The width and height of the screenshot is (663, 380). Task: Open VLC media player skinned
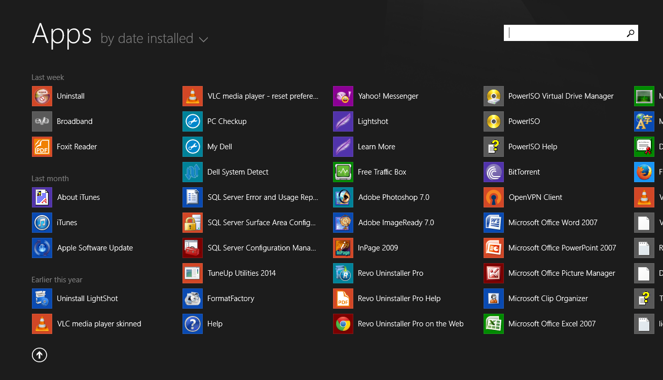point(87,324)
